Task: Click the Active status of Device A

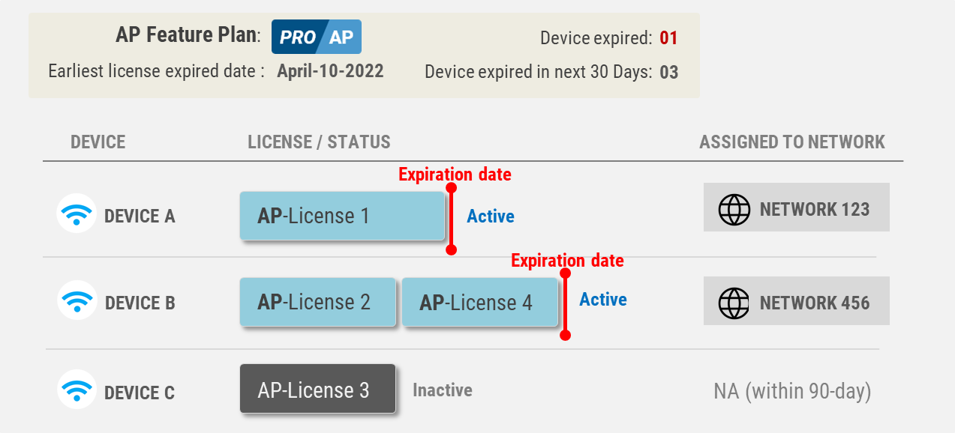Action: click(x=491, y=216)
